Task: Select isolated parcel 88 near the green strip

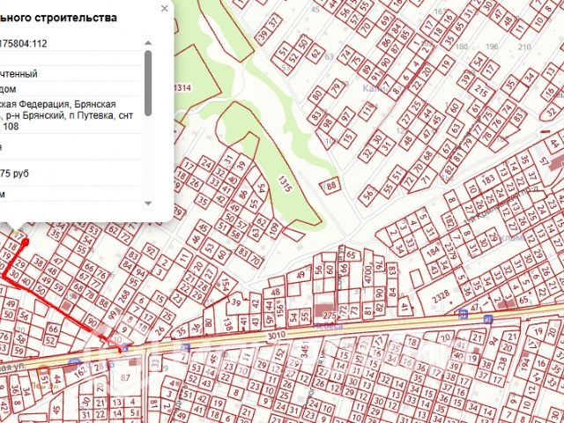Action: [x=330, y=186]
